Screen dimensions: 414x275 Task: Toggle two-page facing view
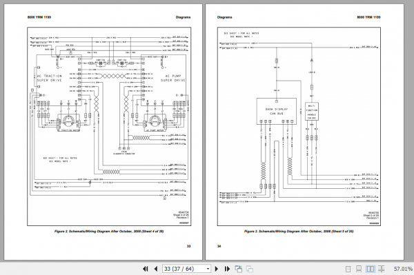click(x=370, y=269)
